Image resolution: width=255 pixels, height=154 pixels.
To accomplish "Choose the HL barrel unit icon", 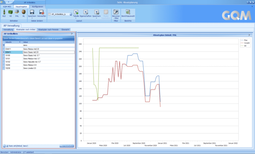I will pos(24,12).
